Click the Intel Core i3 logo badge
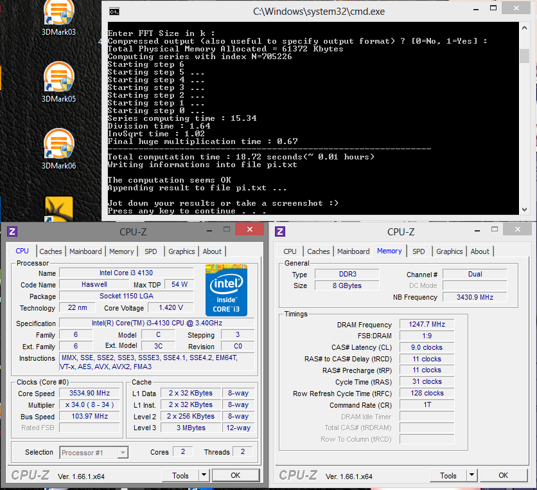This screenshot has width=537, height=490. (226, 290)
